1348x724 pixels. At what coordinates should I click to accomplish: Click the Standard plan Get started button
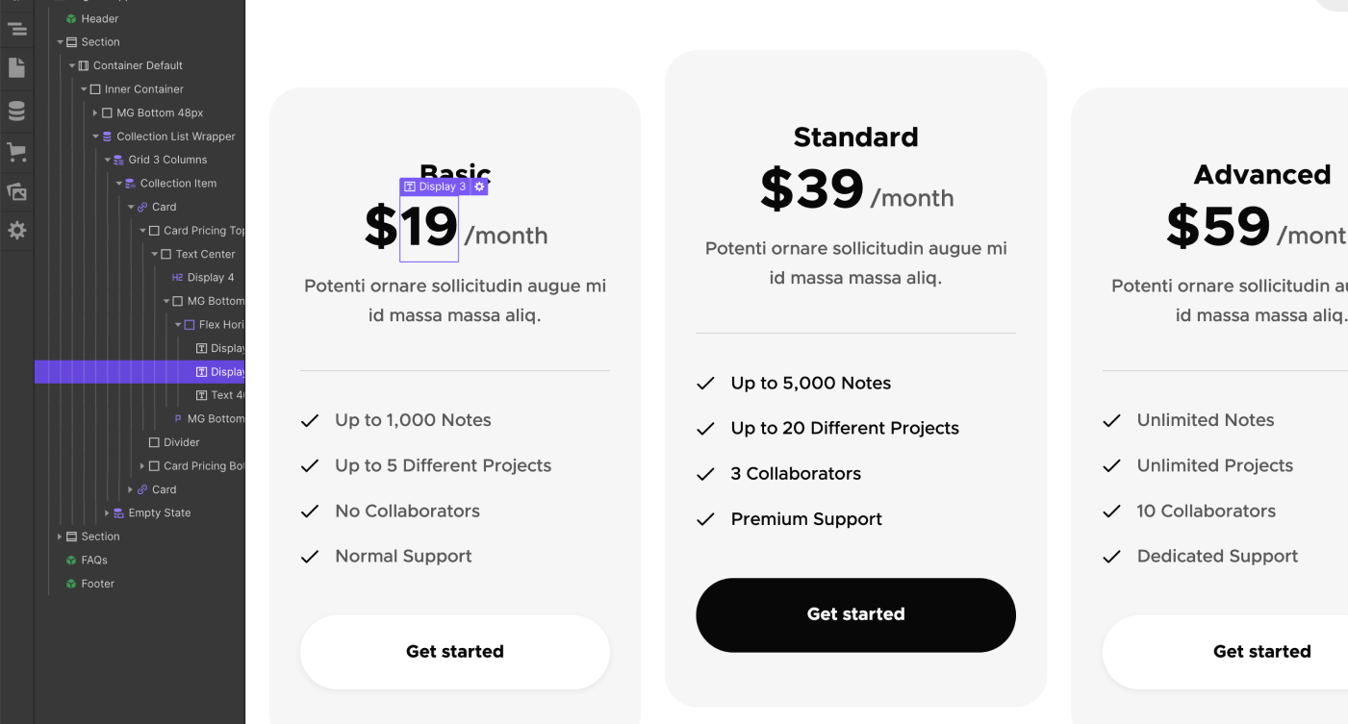pyautogui.click(x=855, y=614)
